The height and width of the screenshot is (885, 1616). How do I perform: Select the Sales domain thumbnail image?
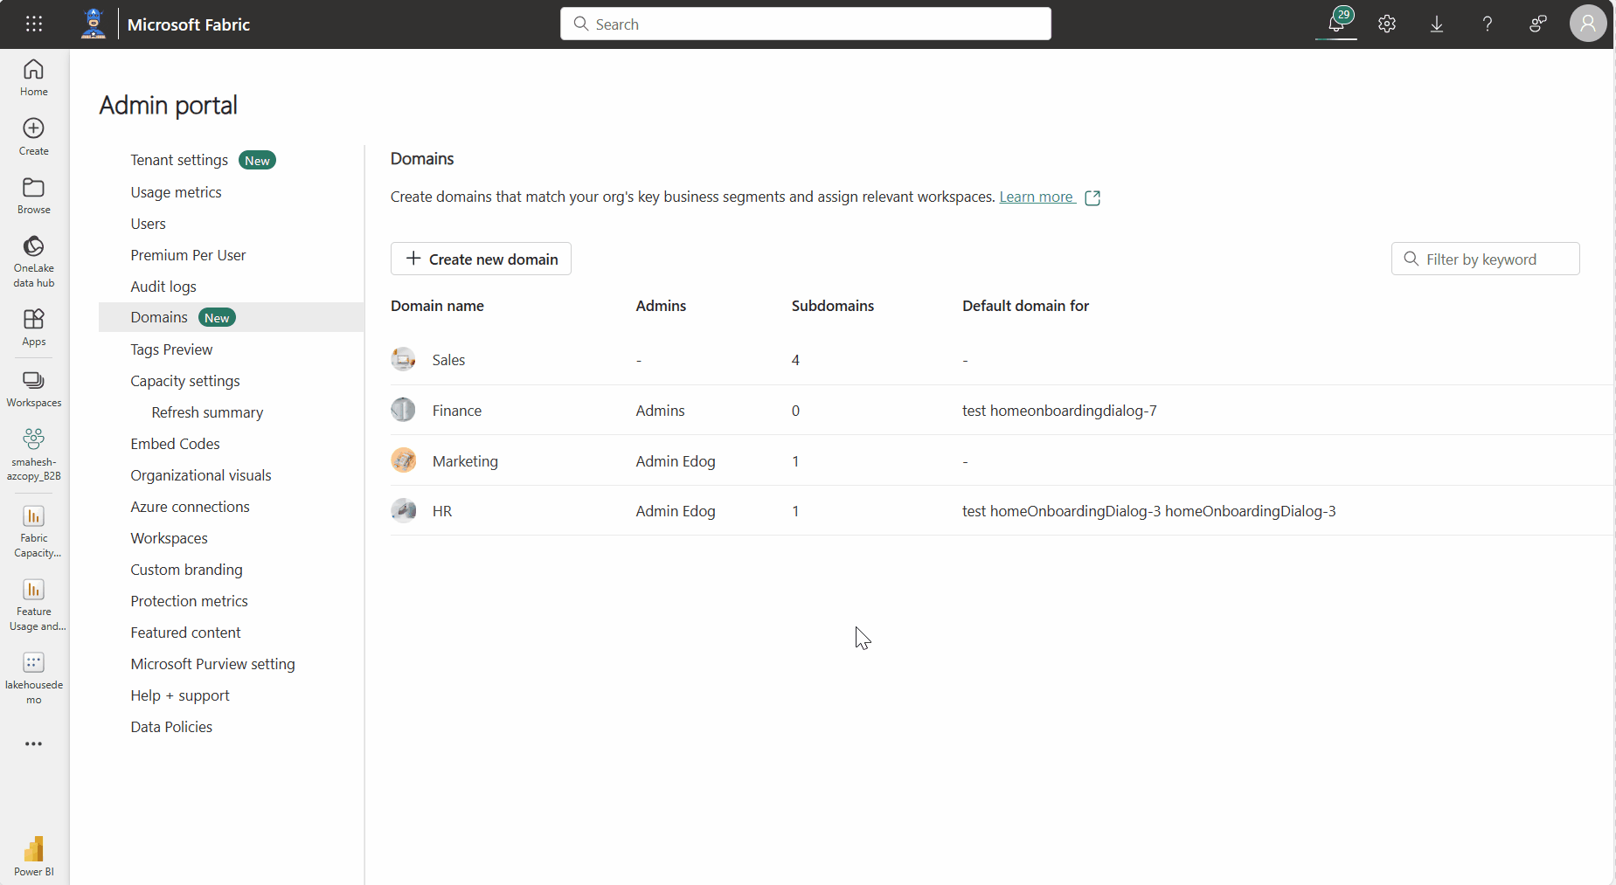pyautogui.click(x=403, y=359)
